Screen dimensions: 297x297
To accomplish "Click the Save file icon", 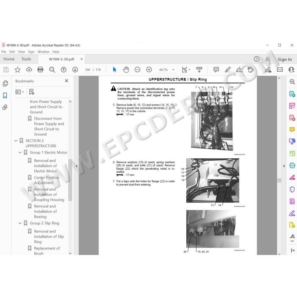I will tap(6, 70).
